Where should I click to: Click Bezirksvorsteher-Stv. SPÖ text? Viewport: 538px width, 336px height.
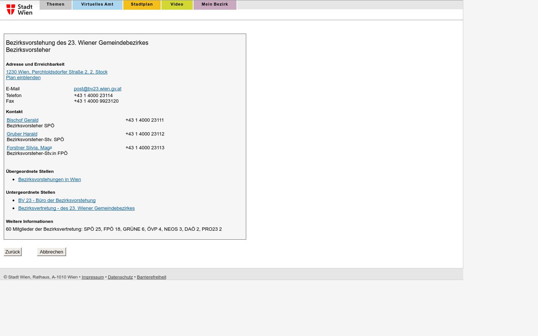pos(35,140)
